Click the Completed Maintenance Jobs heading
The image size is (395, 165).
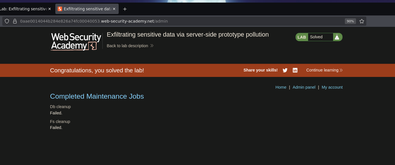coord(97,96)
